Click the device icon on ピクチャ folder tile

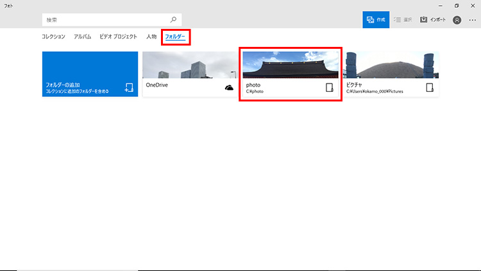click(x=430, y=88)
